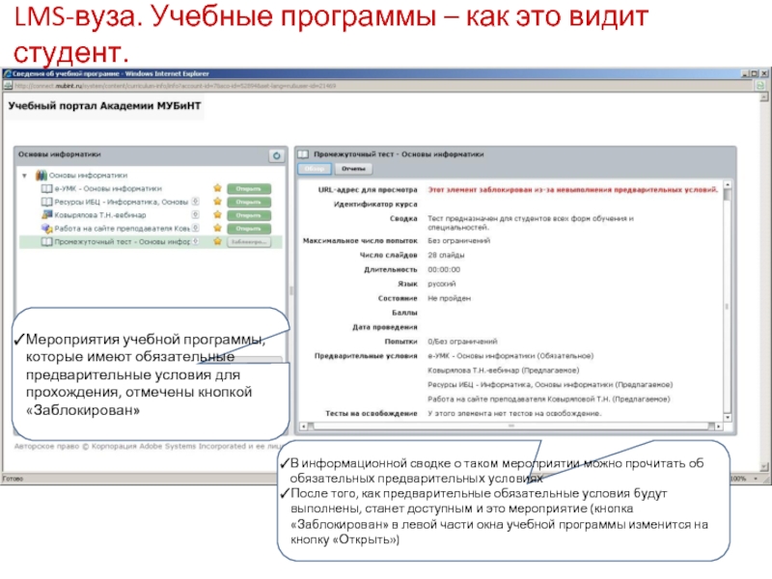772x579 pixels.
Task: Click prerequisite Ковырялова Т.Н.-вебинар (Предлагаемое)
Action: point(503,371)
